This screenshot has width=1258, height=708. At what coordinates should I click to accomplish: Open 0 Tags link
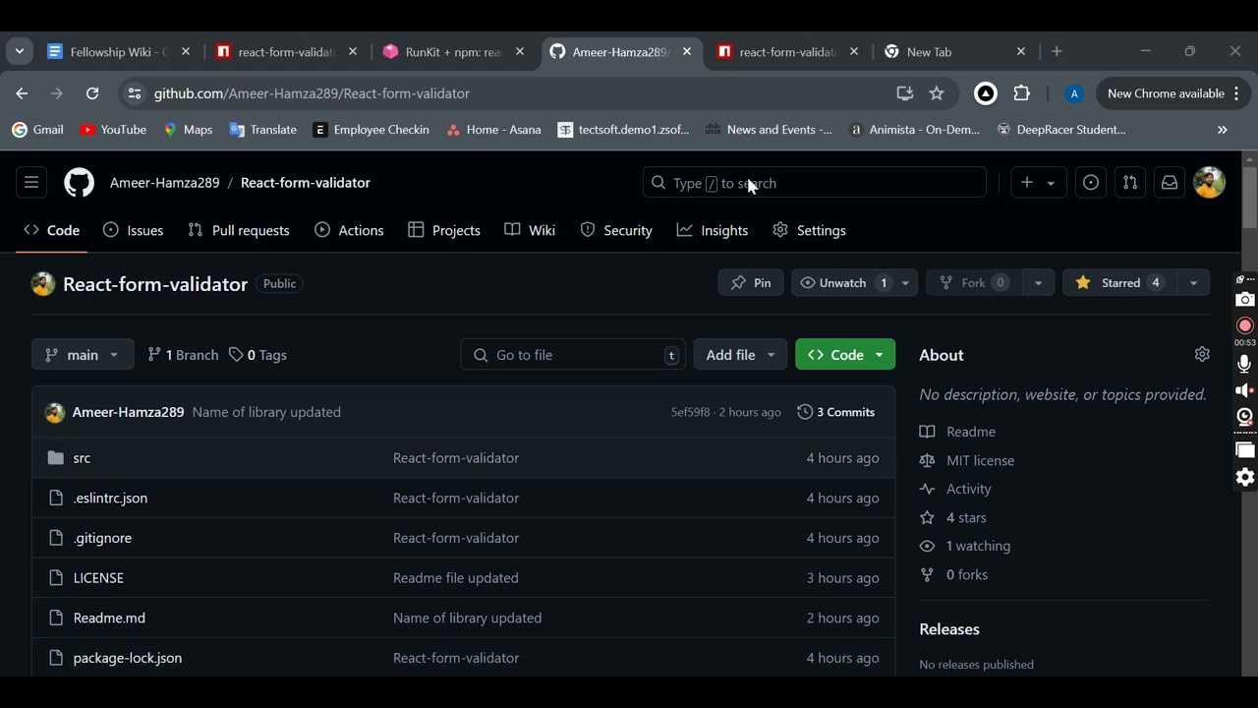coord(258,355)
